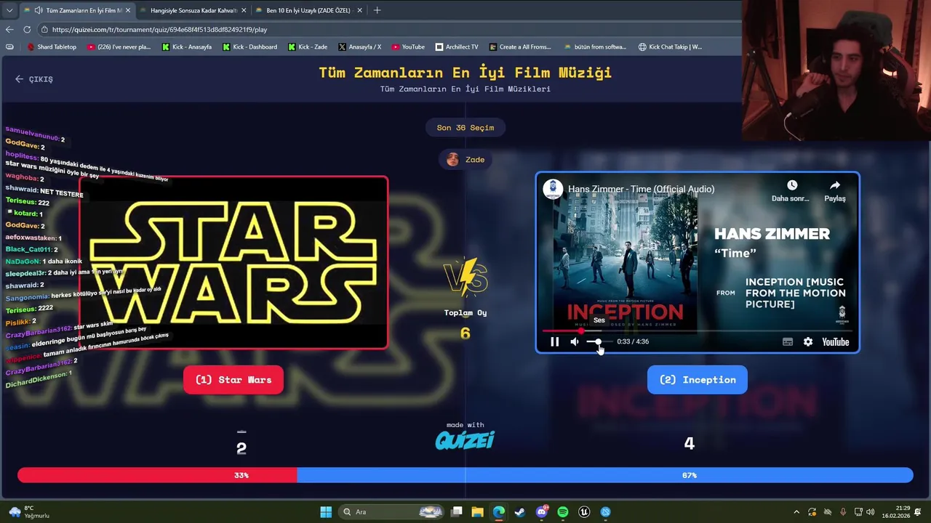
Task: Mute the tab via its audio icon
Action: (38, 10)
